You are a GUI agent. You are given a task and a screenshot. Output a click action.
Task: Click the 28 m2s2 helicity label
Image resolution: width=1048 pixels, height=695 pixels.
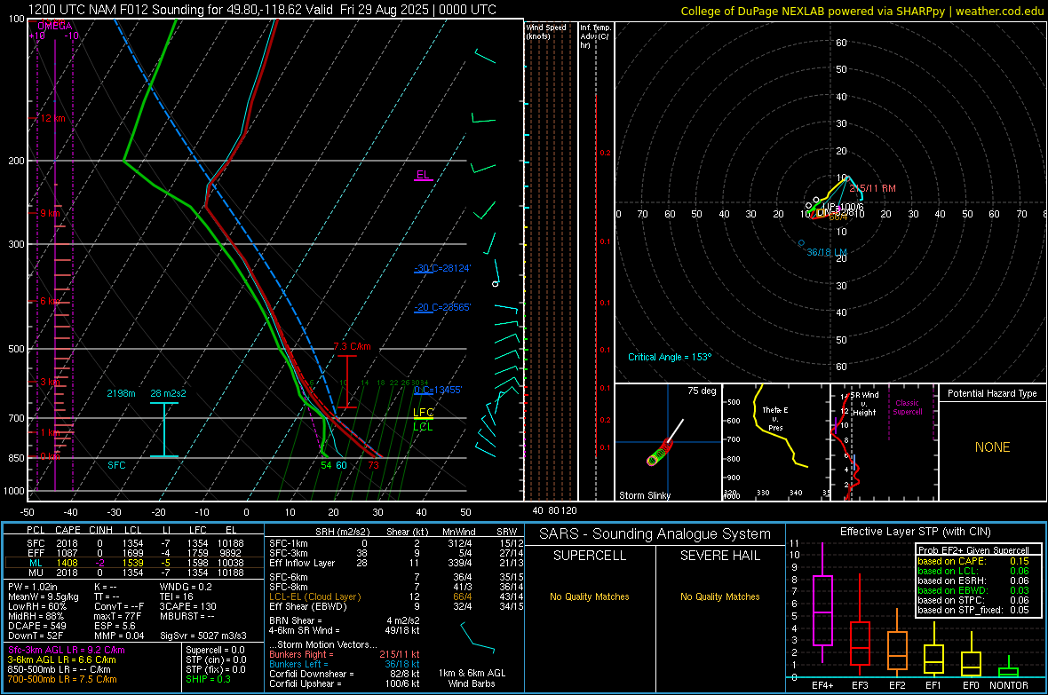click(169, 393)
